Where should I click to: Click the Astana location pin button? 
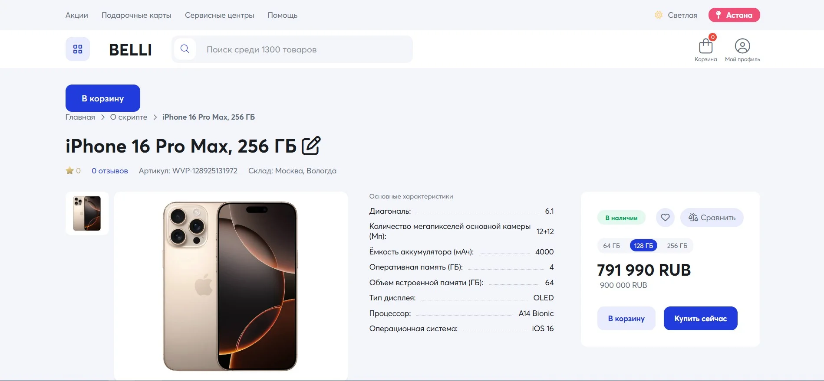click(734, 15)
